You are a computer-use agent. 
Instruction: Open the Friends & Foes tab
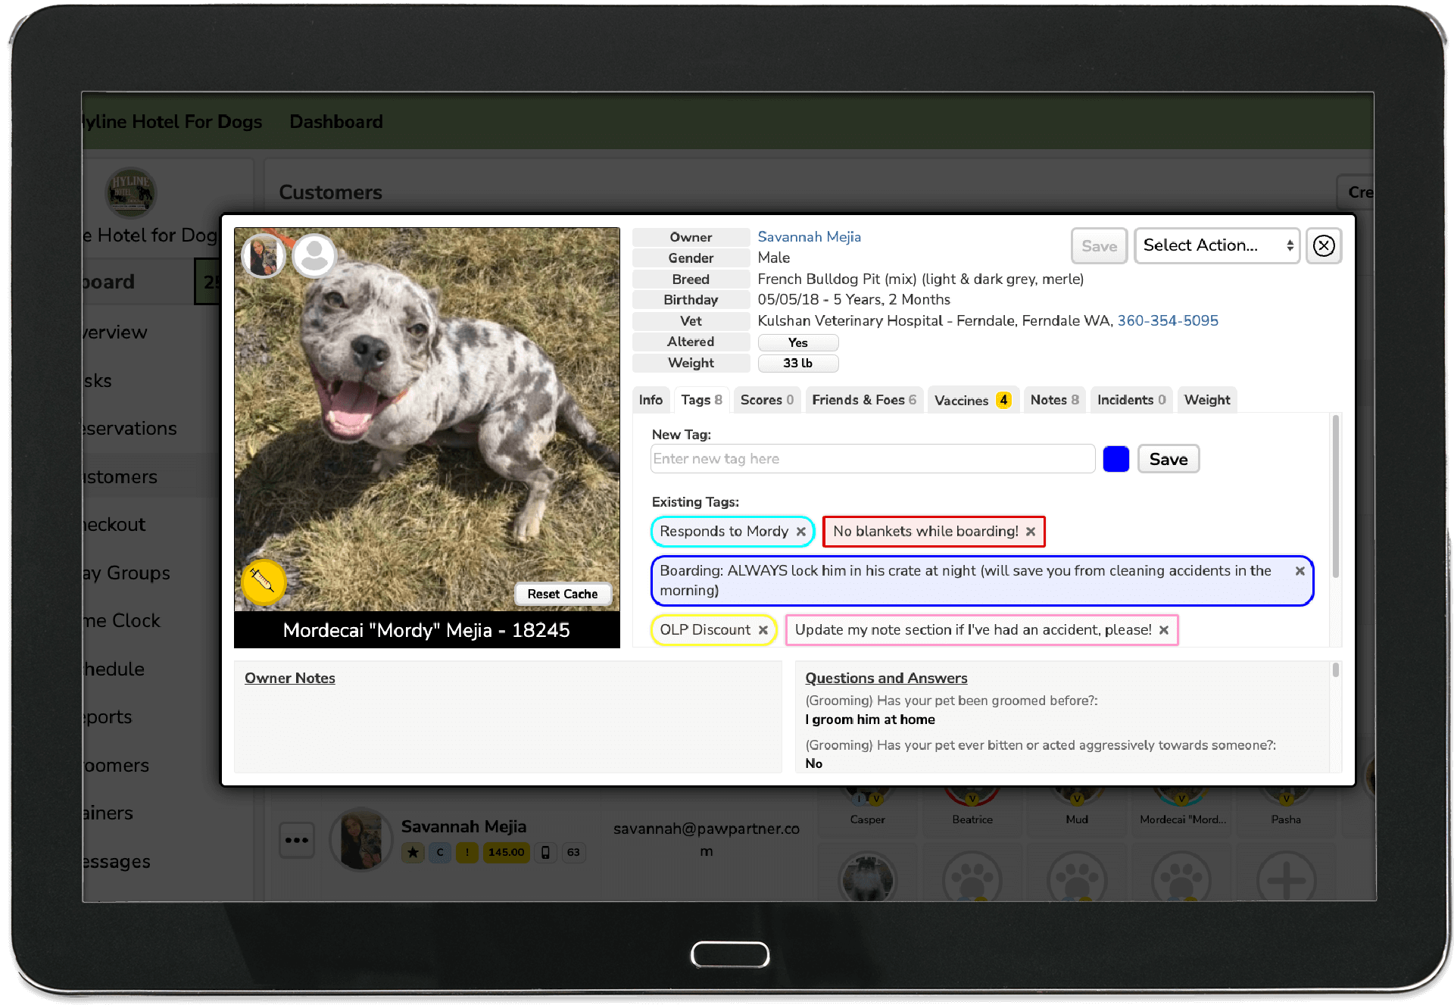[863, 400]
